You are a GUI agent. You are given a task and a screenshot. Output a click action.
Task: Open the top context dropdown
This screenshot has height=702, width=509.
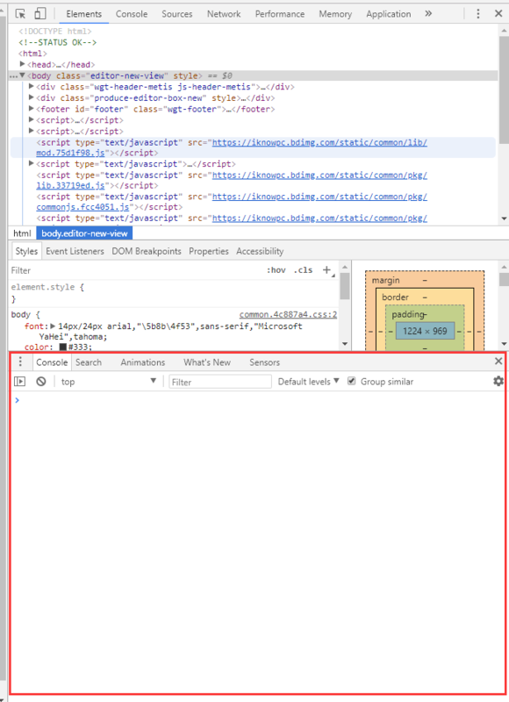click(108, 382)
